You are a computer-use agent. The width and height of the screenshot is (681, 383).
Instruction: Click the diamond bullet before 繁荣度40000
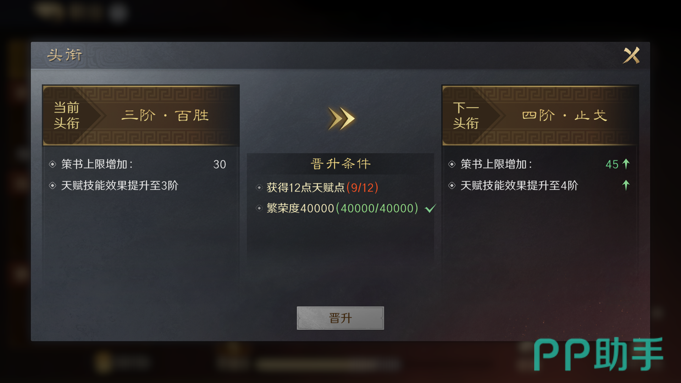(259, 208)
